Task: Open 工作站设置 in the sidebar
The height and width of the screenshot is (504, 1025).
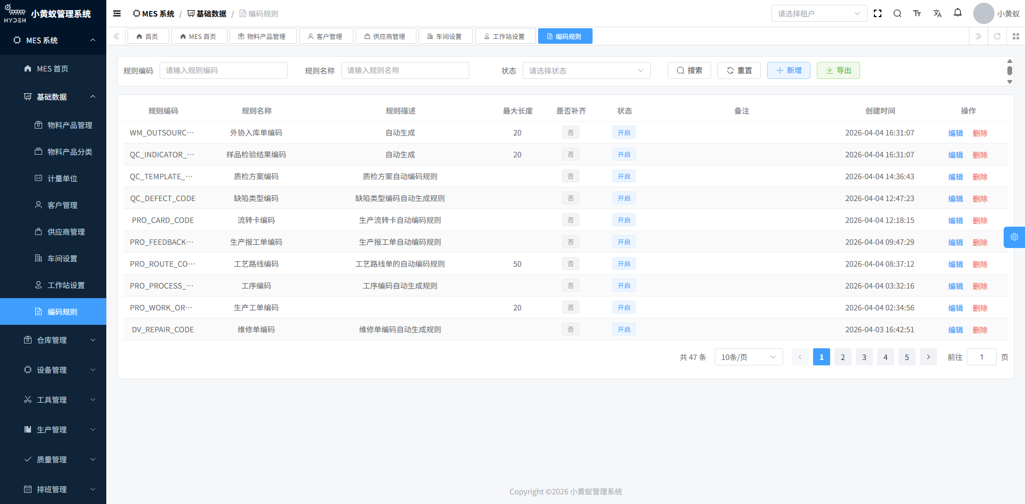Action: (53, 285)
